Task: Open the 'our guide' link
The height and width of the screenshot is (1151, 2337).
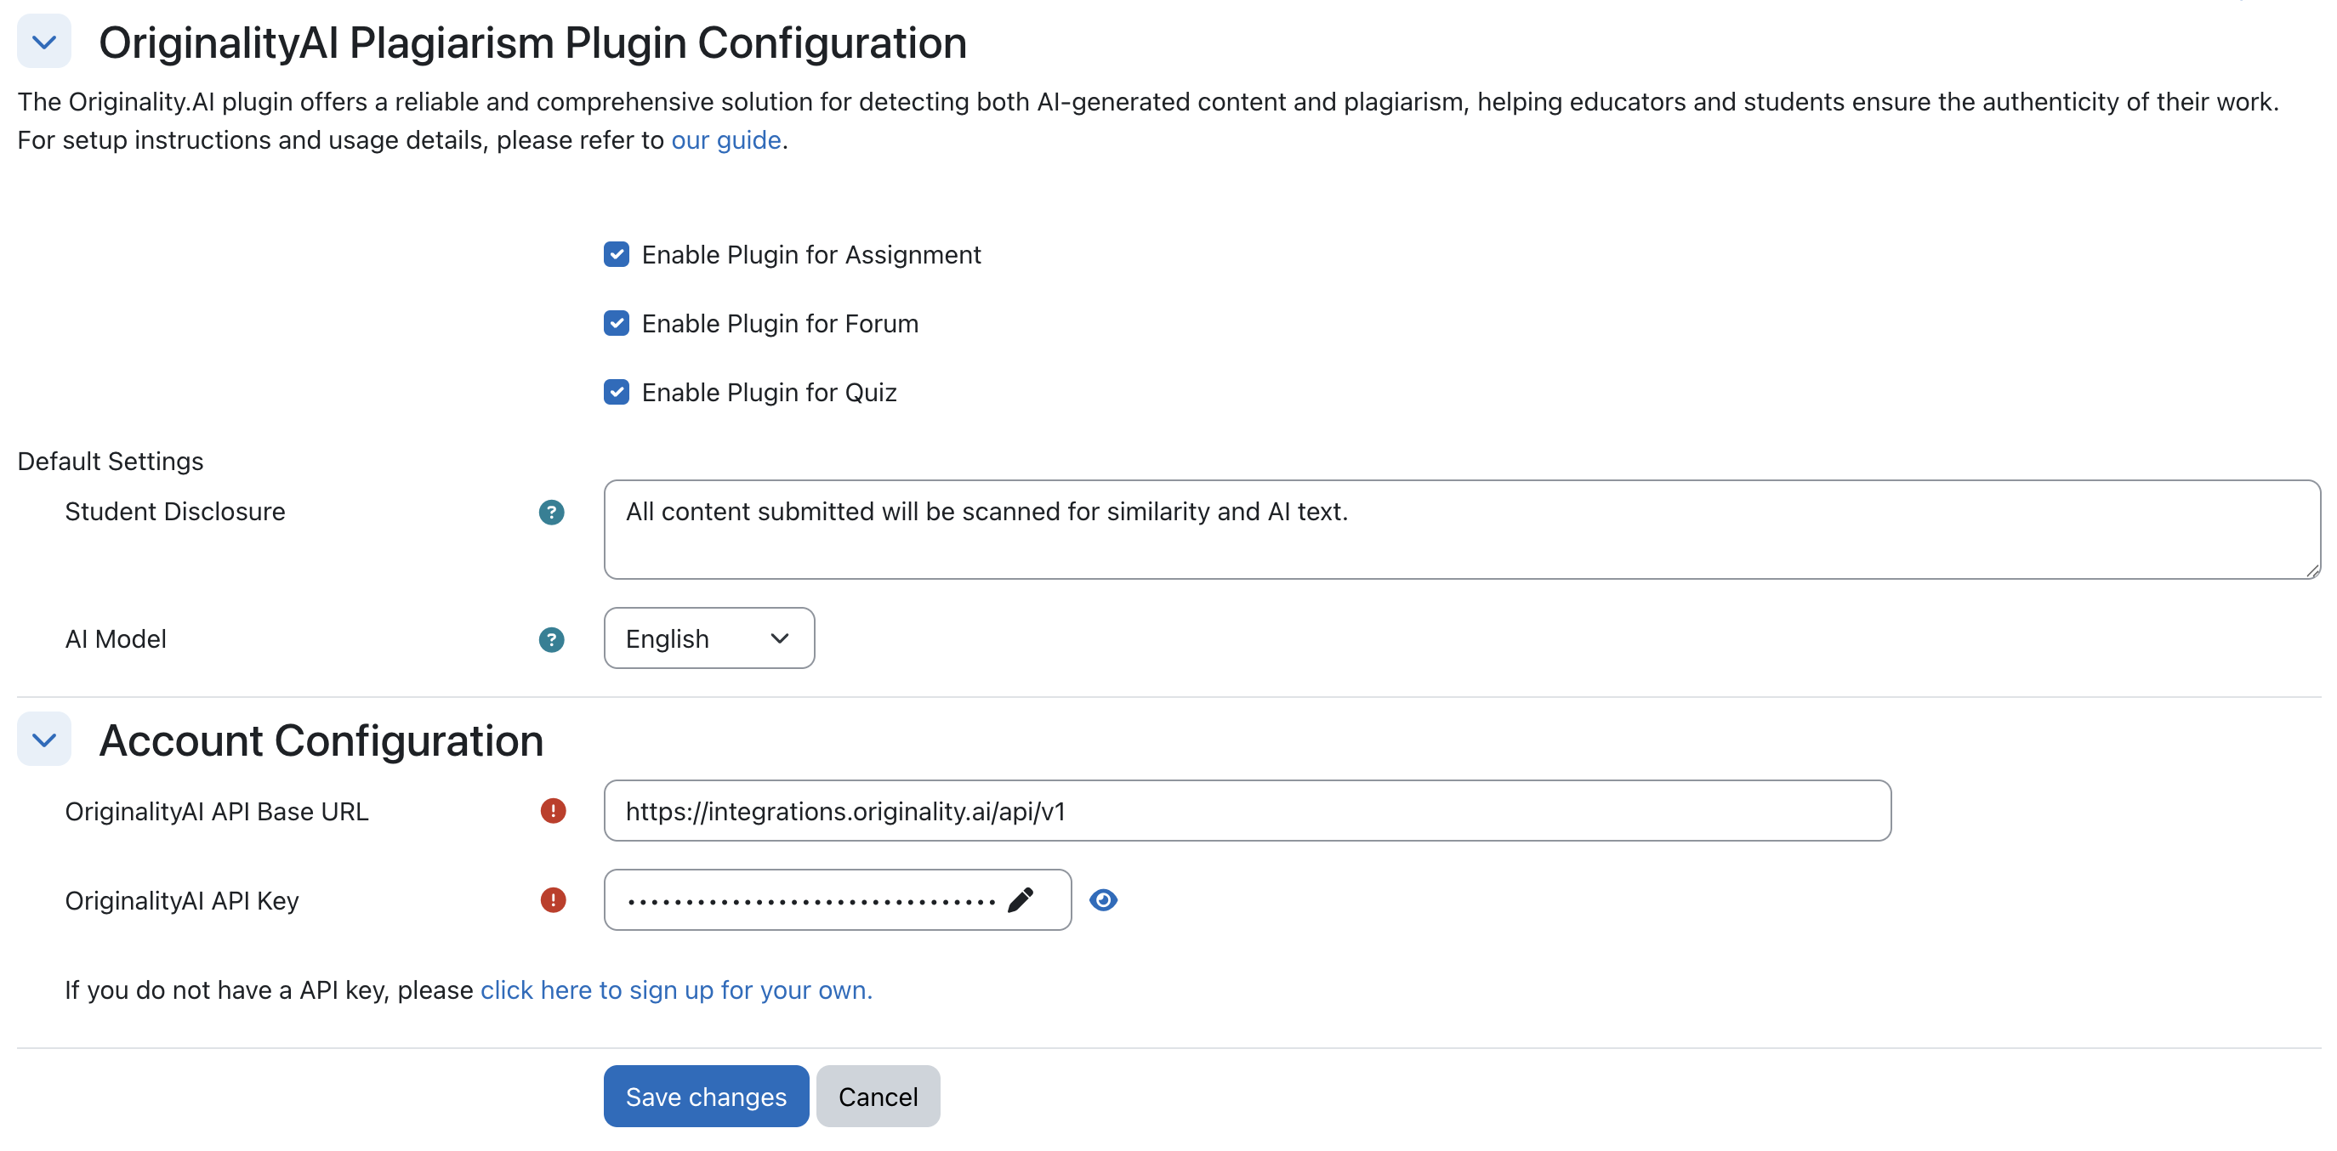Action: coord(725,140)
